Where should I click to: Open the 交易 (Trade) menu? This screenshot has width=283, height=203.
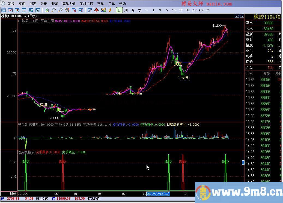100,4
